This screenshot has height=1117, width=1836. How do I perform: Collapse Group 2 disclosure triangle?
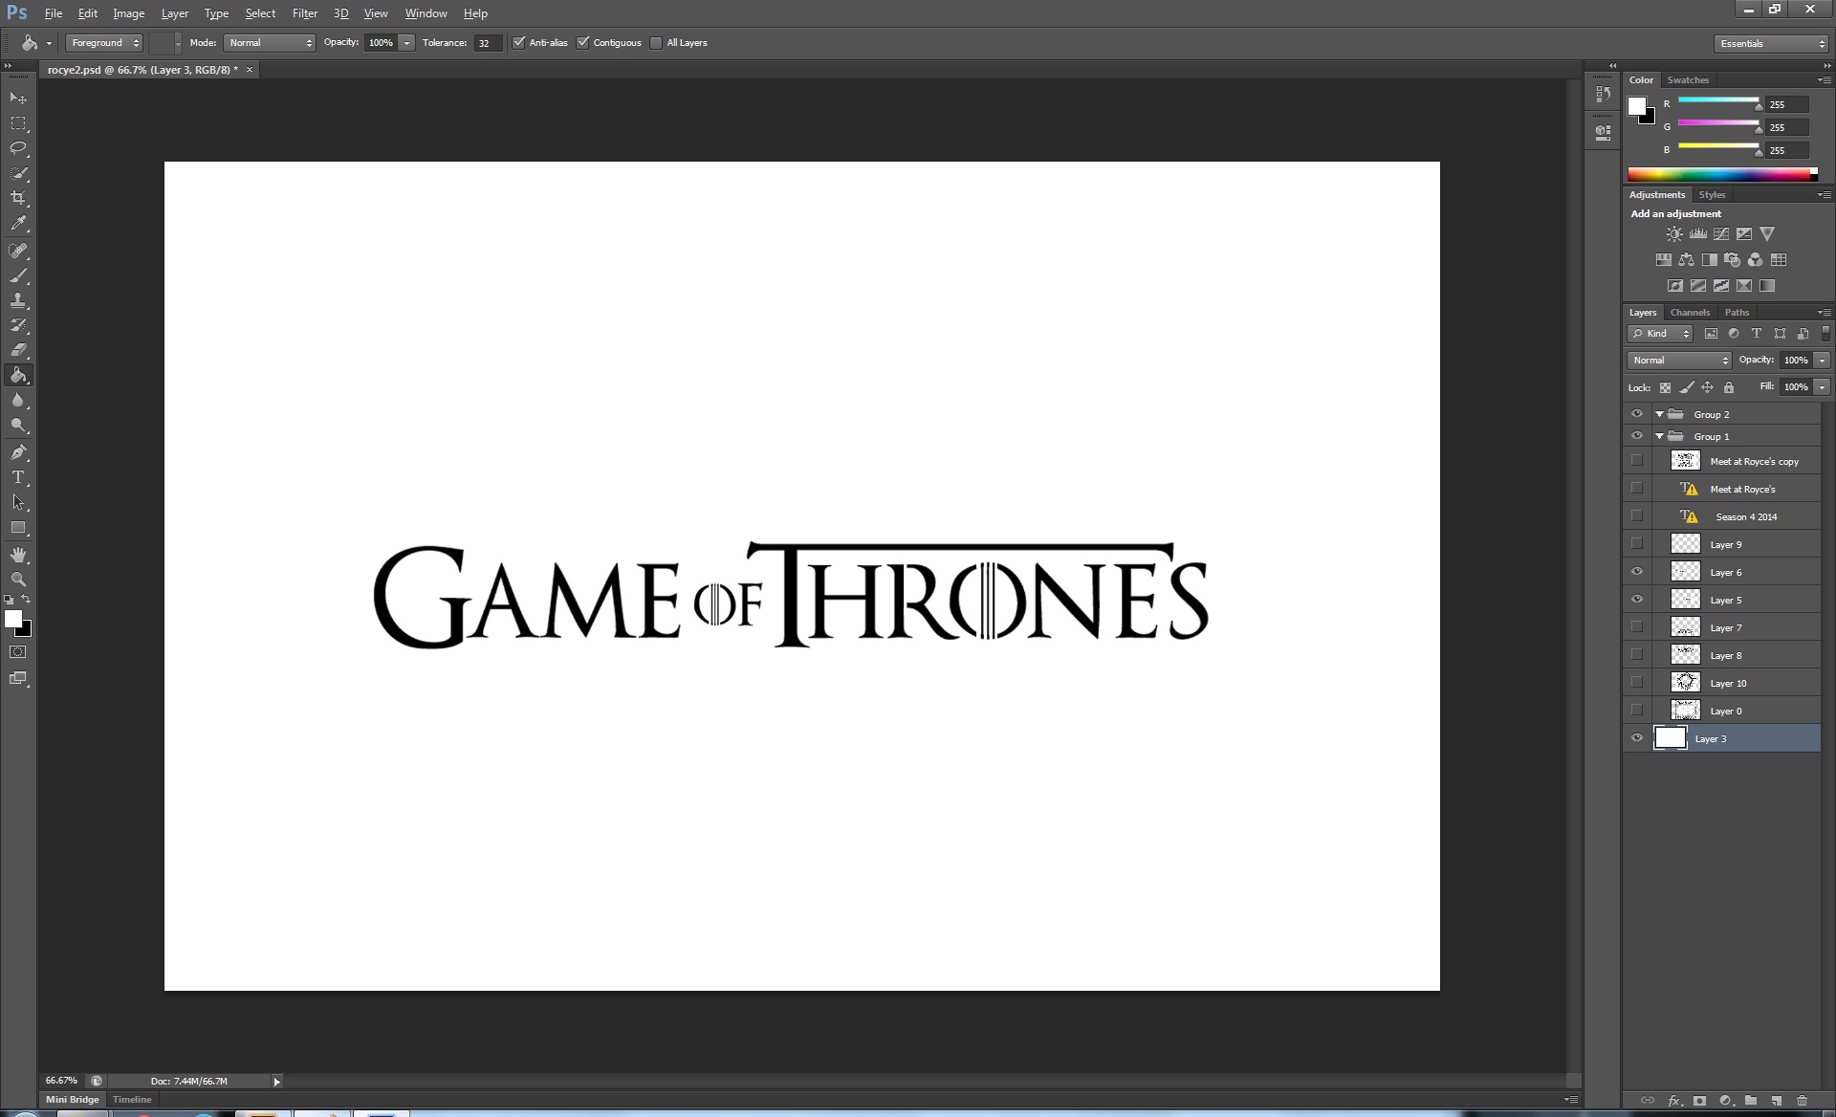[1660, 414]
